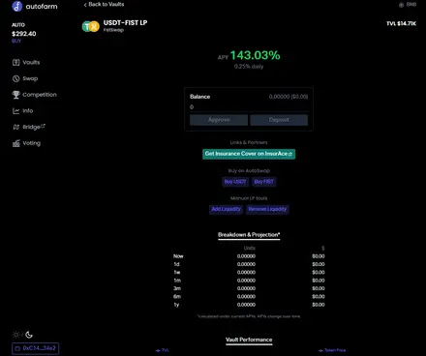Click the Buy USDT button
Viewport: 426px width, 356px height.
tap(235, 182)
